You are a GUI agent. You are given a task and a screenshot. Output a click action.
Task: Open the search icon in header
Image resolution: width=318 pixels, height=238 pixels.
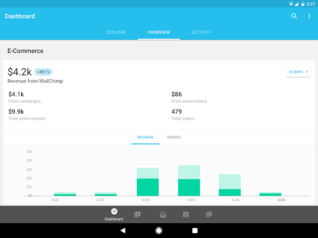pyautogui.click(x=294, y=16)
